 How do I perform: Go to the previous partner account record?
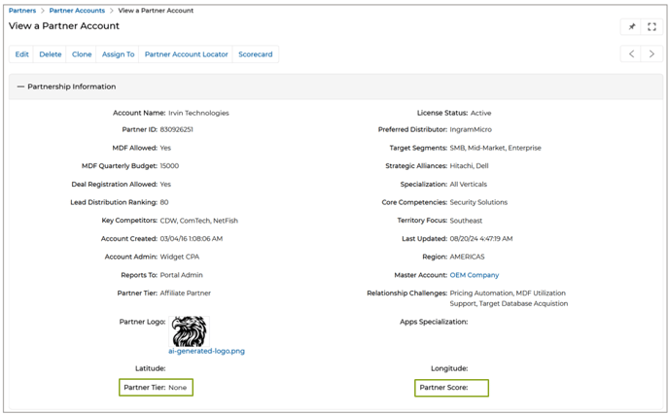pyautogui.click(x=631, y=54)
